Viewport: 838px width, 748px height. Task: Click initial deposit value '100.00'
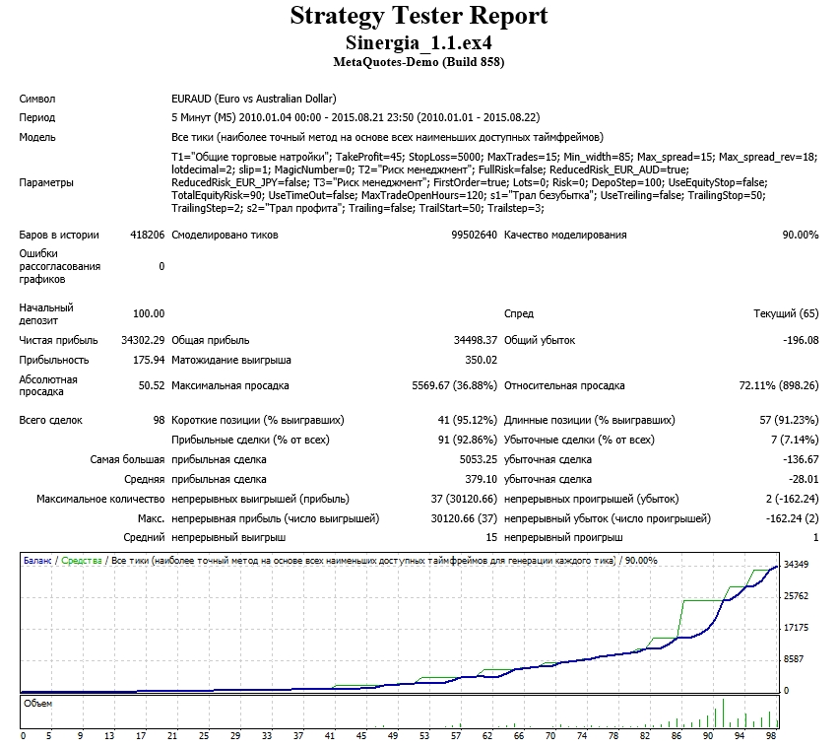pos(149,313)
